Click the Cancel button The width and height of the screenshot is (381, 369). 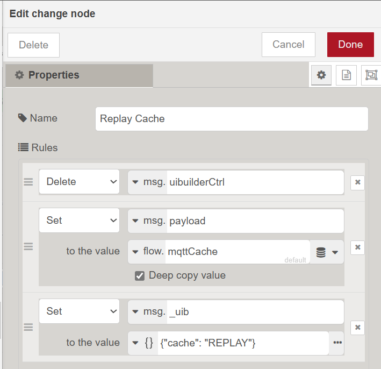click(288, 45)
